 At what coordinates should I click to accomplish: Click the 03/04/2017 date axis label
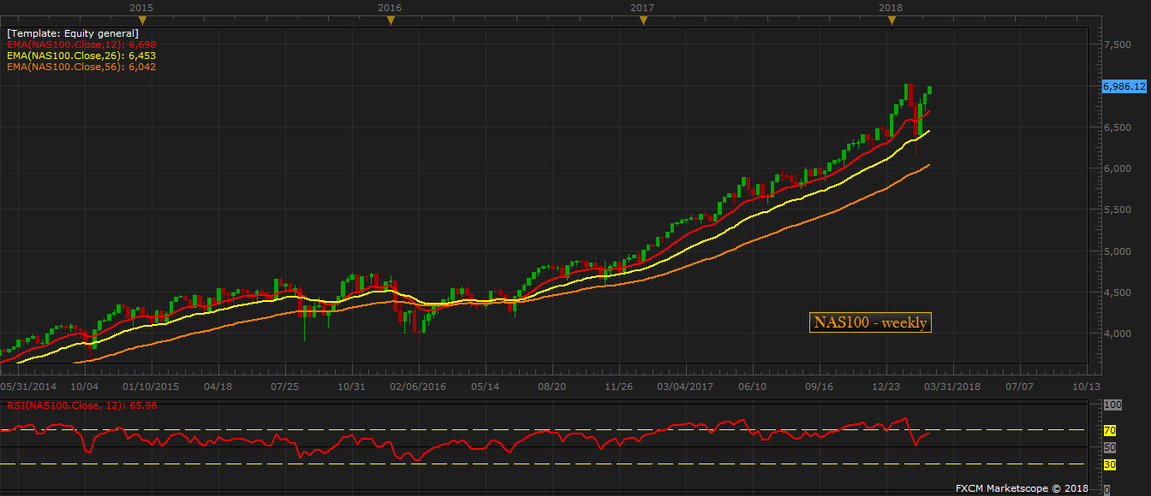(685, 387)
